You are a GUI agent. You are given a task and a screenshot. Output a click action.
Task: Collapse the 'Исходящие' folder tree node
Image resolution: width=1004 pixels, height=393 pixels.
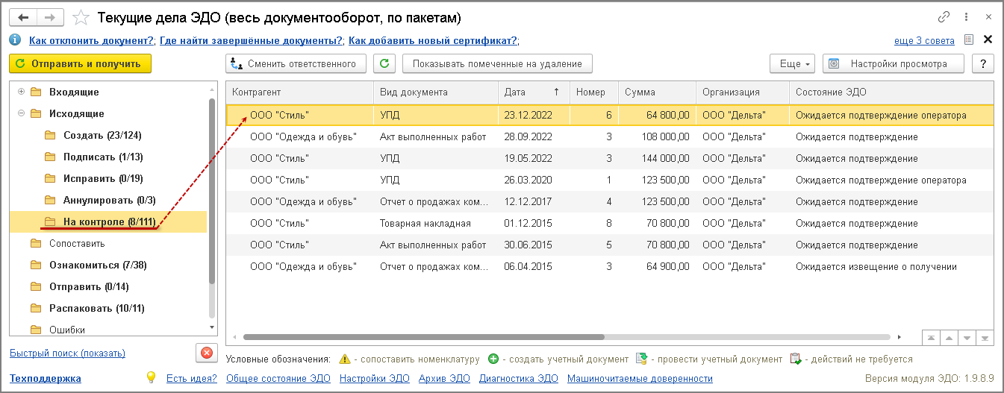(21, 113)
